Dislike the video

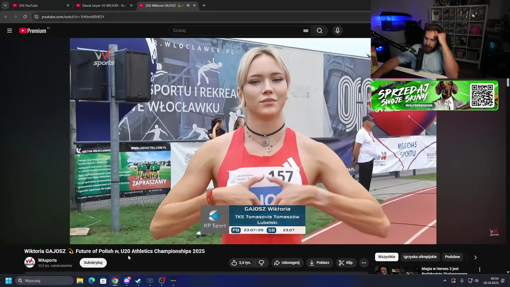tap(261, 263)
